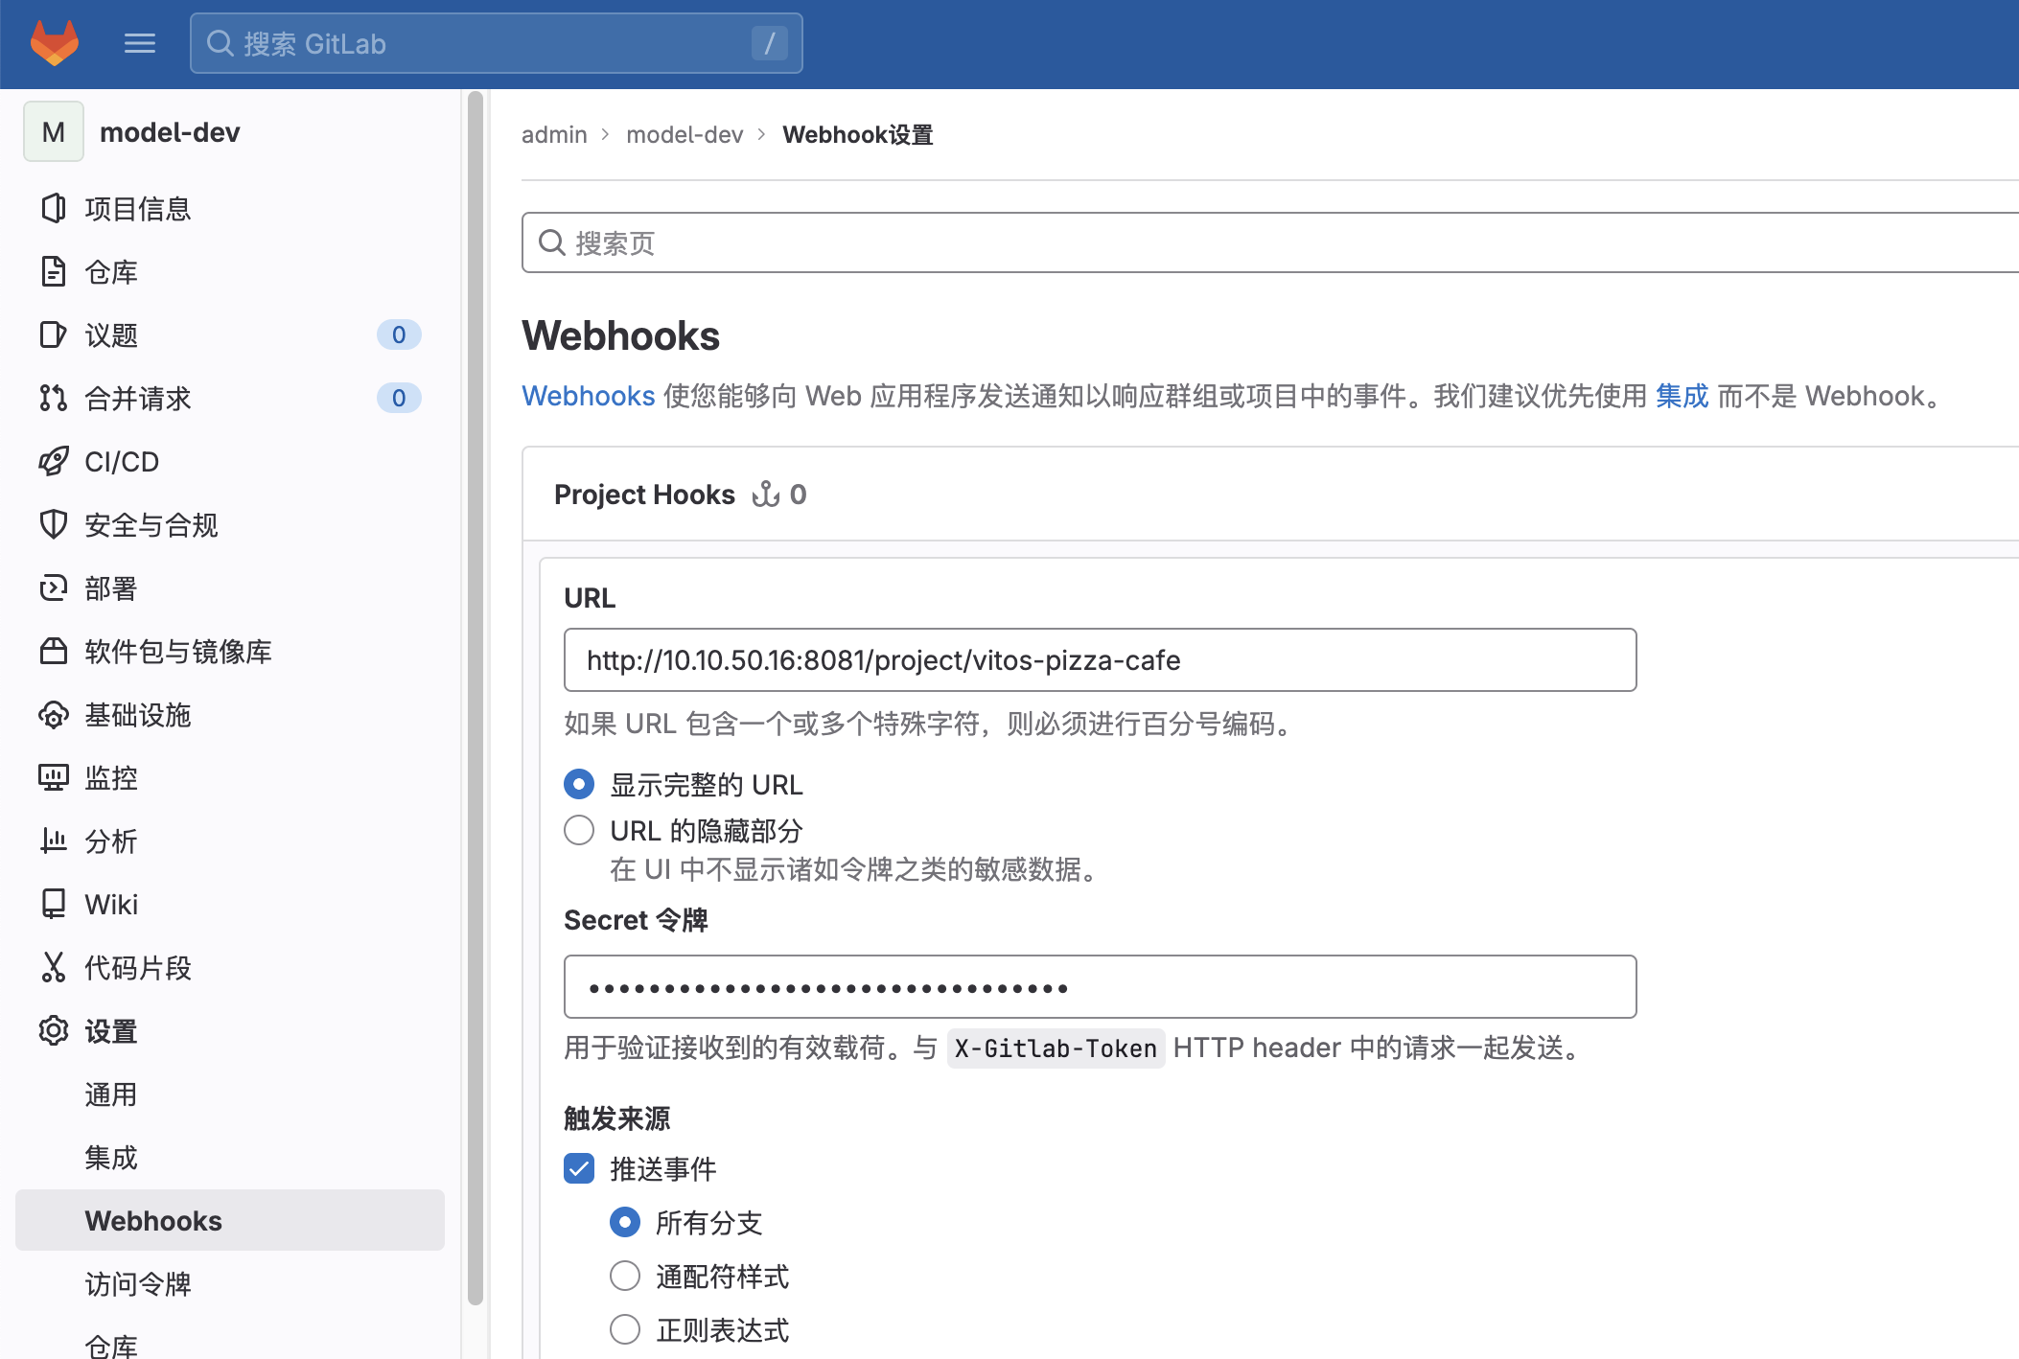Open the hamburger menu icon
The height and width of the screenshot is (1359, 2019).
(140, 43)
